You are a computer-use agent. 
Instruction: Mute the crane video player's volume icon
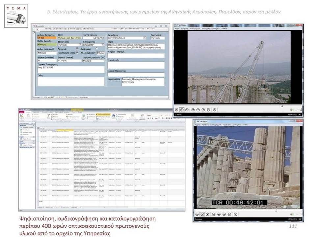(292, 110)
